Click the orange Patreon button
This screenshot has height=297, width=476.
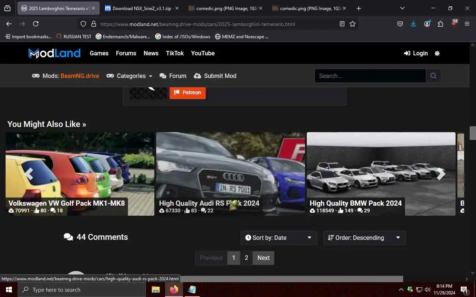187,92
